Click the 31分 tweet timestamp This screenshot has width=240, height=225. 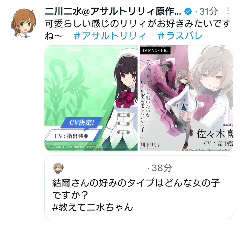[x=209, y=11]
